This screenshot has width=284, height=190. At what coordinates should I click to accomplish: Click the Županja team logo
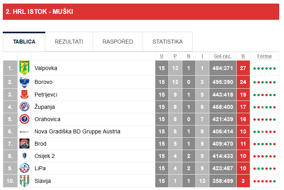point(24,107)
